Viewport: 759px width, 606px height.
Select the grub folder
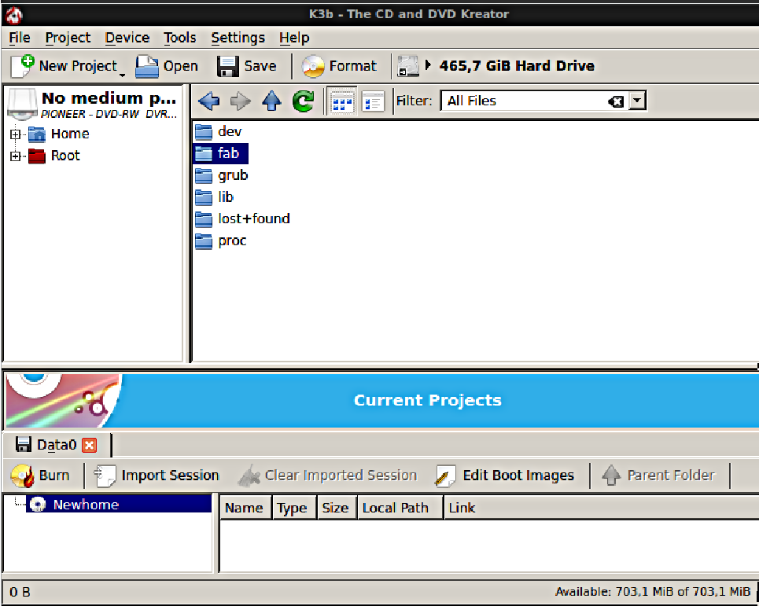(x=222, y=175)
